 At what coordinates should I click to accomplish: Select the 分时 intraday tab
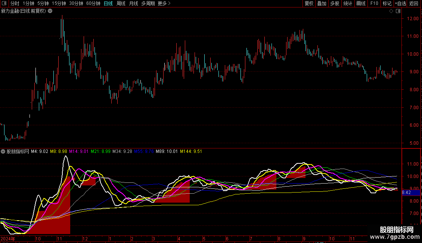tap(15, 3)
